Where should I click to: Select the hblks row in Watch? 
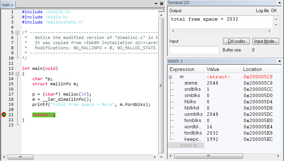click(x=224, y=102)
